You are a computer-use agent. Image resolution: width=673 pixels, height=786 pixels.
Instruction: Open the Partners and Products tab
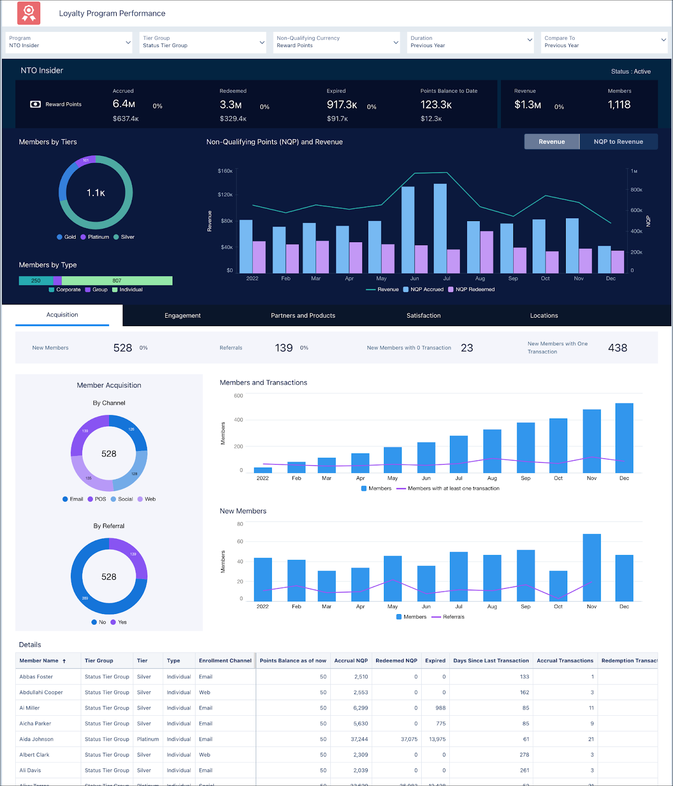tap(303, 315)
